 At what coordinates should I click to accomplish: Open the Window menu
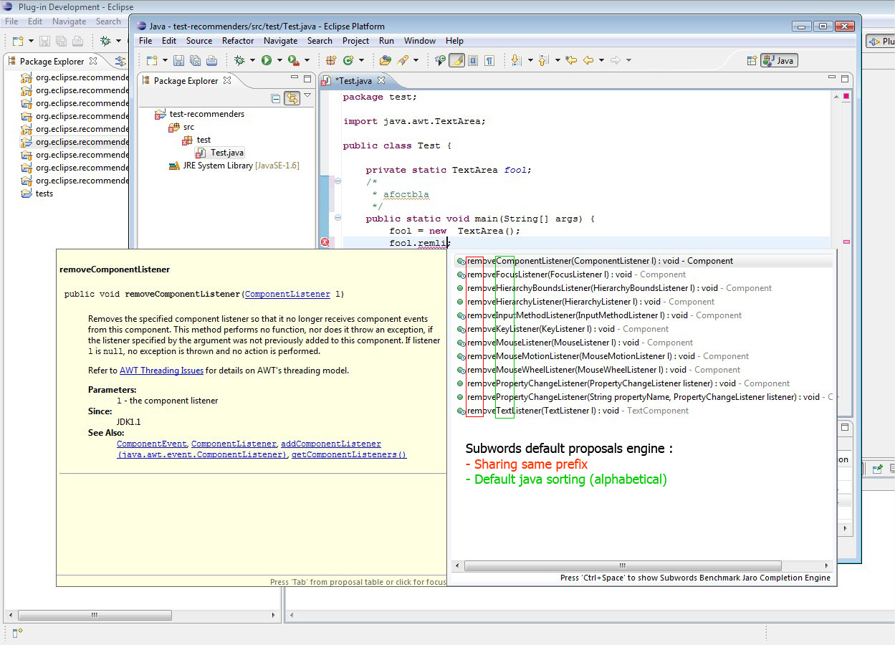pos(419,41)
